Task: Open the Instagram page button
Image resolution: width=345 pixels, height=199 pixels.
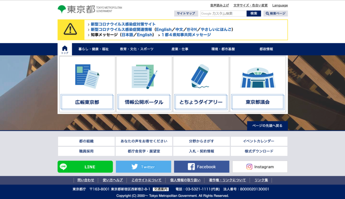Action: coord(260,167)
